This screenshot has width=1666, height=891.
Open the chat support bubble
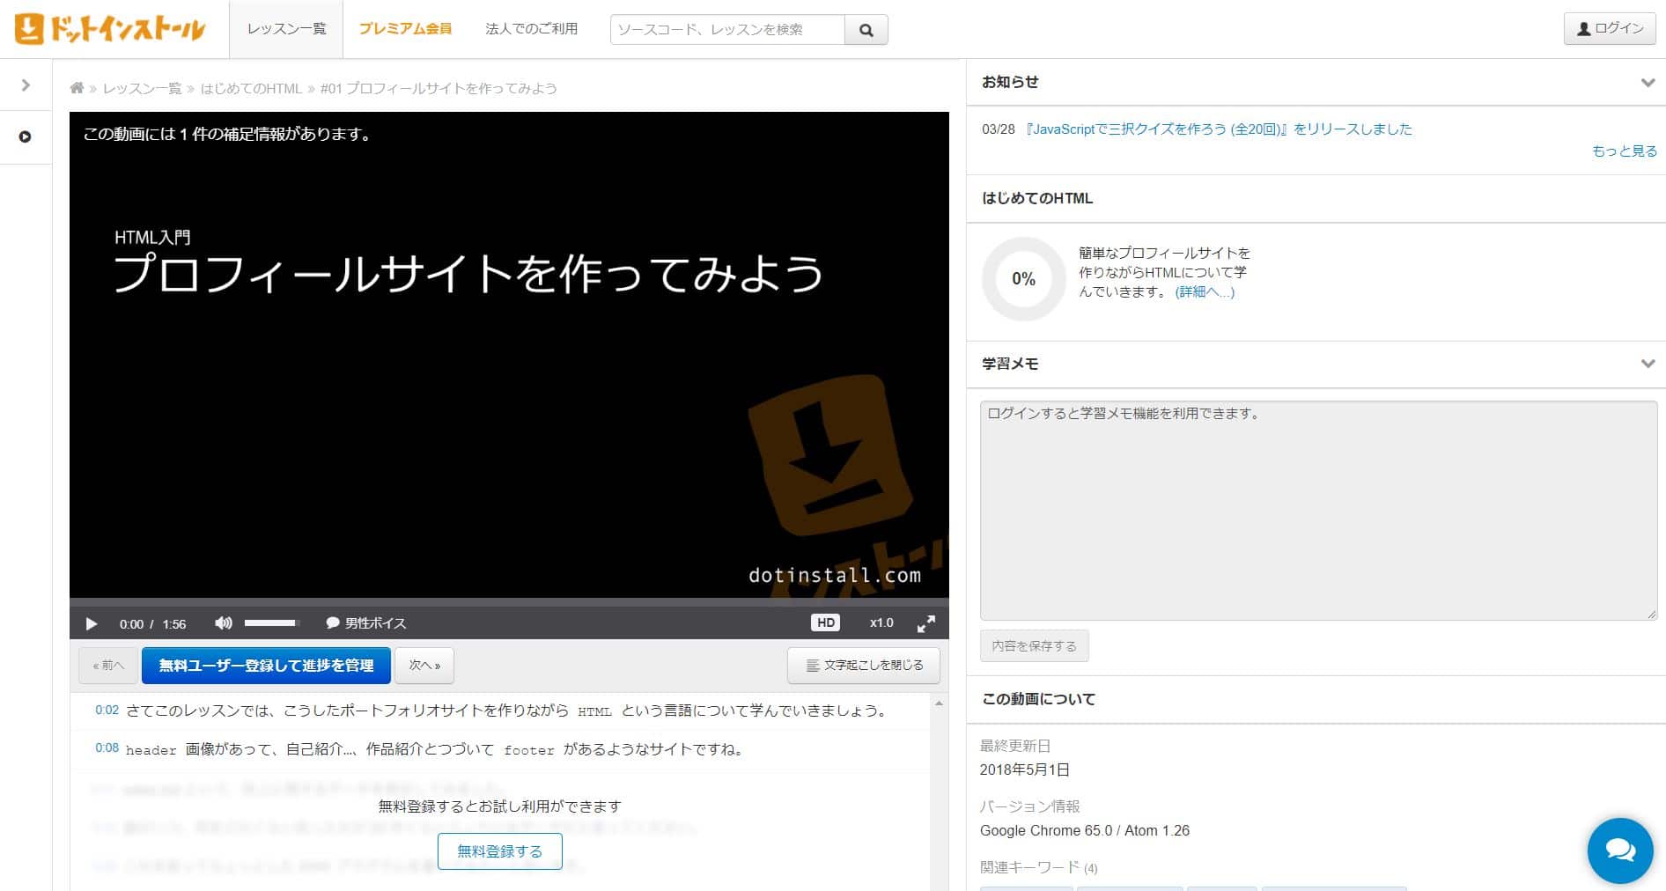click(x=1620, y=850)
